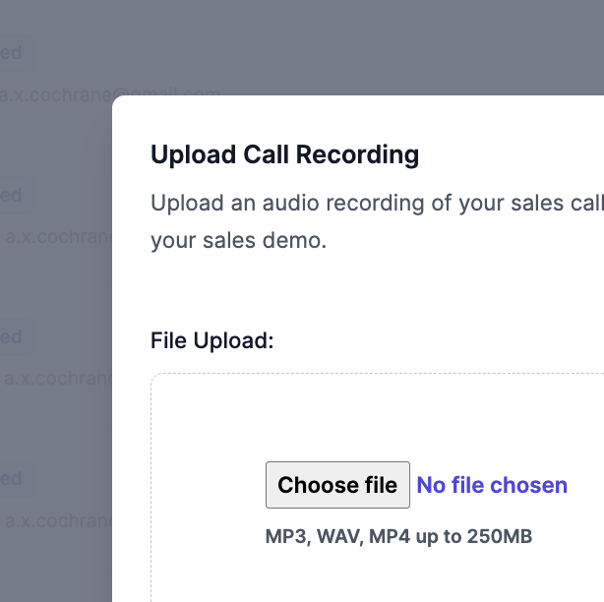Click the "MP3, WAV, MP4 up to 250MB" hint
Screen dimensions: 604x602
398,537
